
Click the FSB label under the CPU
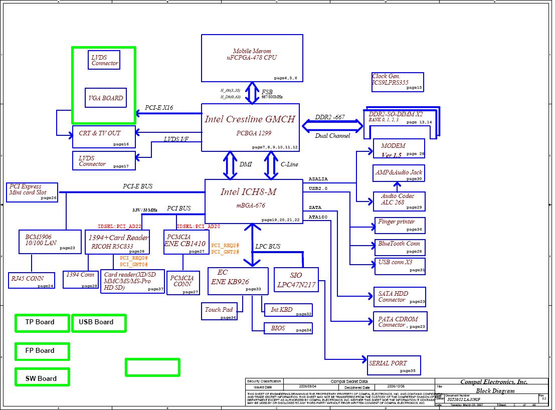267,92
